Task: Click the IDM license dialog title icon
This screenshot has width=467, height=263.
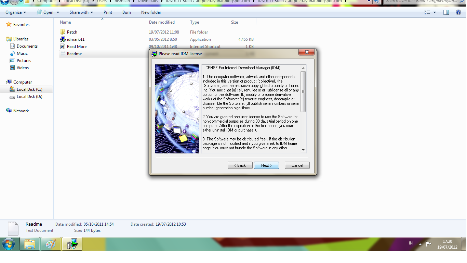Action: pos(154,53)
